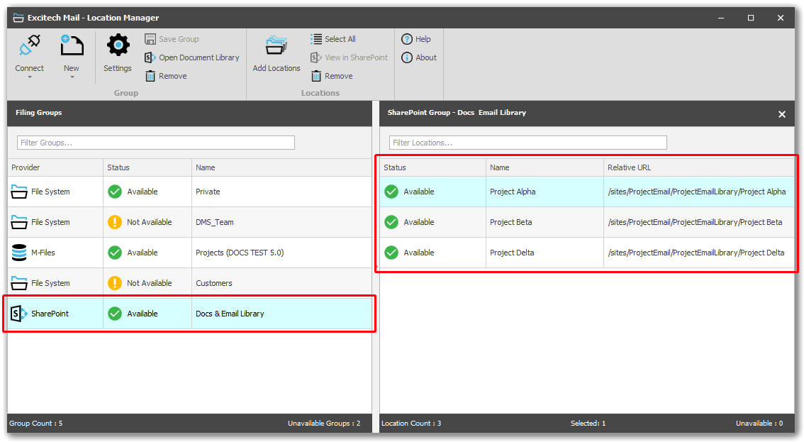Close the SharePoint Group locations panel
Image resolution: width=804 pixels, height=442 pixels.
coord(782,114)
